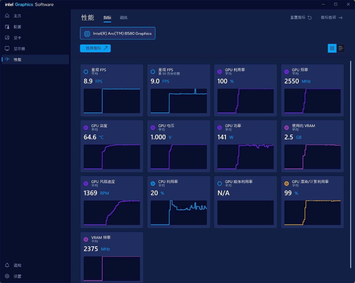Toggle the 呈现 FPS 第 99 百分位数 circle
The width and height of the screenshot is (355, 283).
[153, 72]
